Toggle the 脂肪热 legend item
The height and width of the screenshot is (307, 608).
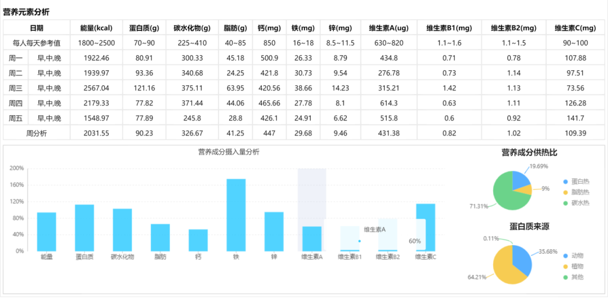point(576,192)
